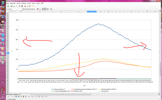
Task: Expand the basic shapes dropdown arrow
Action: [x=31, y=97]
